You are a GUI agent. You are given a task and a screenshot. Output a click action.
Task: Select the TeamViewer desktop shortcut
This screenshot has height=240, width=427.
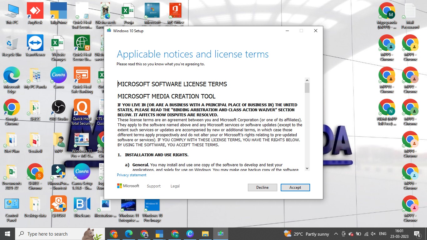click(35, 46)
